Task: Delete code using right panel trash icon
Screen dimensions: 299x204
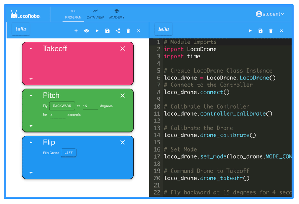Action: pyautogui.click(x=271, y=31)
